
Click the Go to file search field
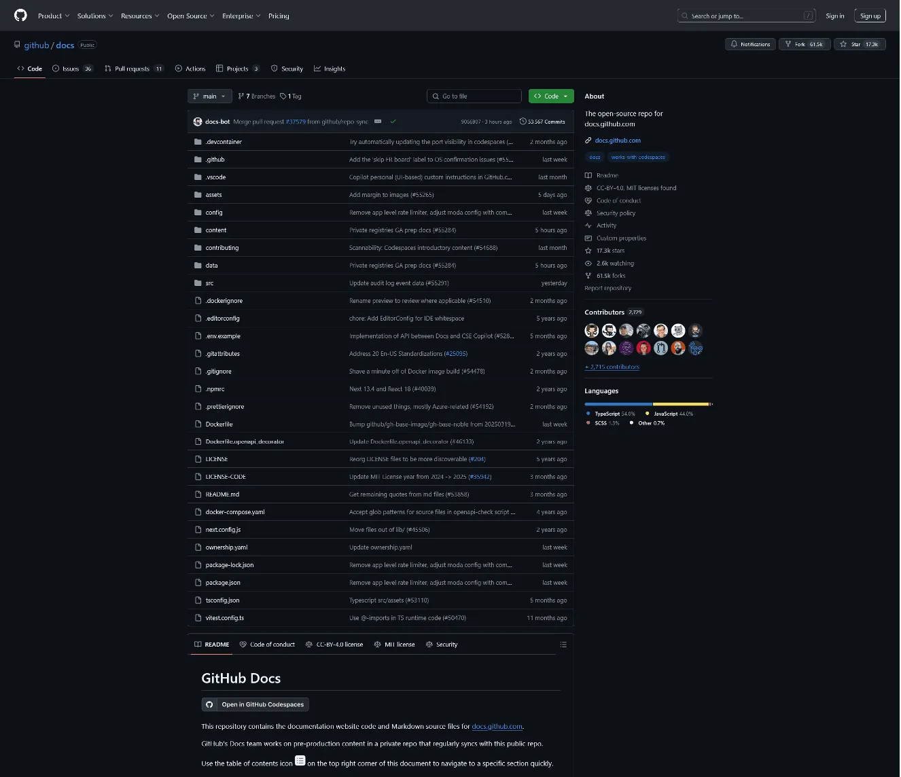(x=474, y=96)
